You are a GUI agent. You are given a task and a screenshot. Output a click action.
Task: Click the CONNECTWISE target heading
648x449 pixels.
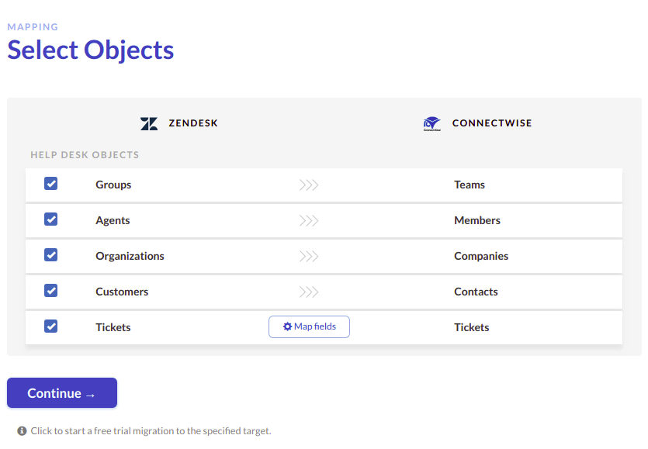click(x=492, y=123)
